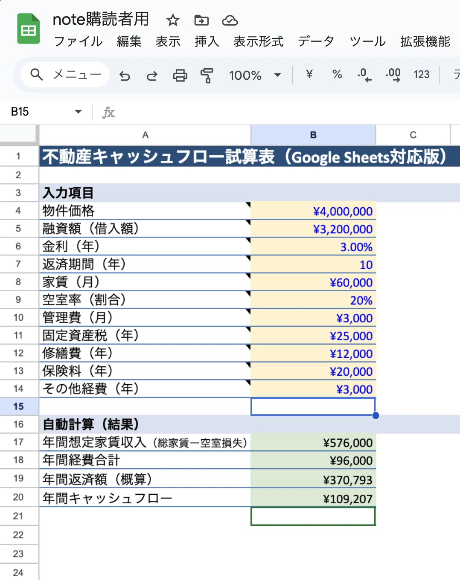Click the 物件価格 label cell
Image resolution: width=460 pixels, height=580 pixels.
coord(145,211)
